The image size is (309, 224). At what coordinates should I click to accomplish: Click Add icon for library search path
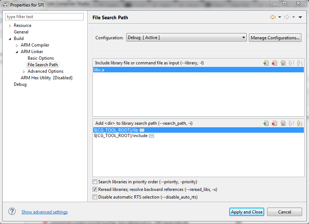266,123
